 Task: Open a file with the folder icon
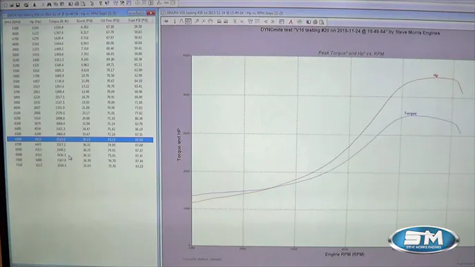[12, 5]
